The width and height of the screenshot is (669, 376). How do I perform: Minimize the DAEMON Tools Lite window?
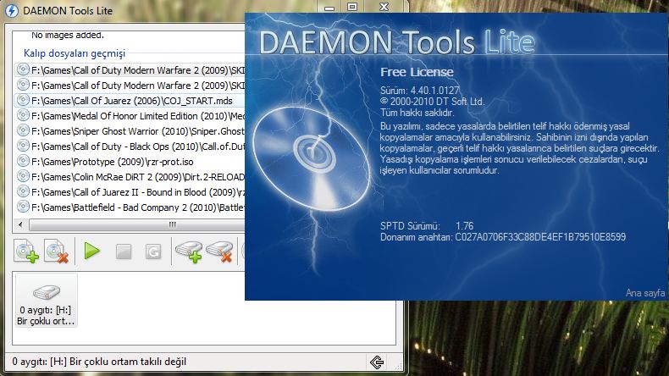click(329, 8)
